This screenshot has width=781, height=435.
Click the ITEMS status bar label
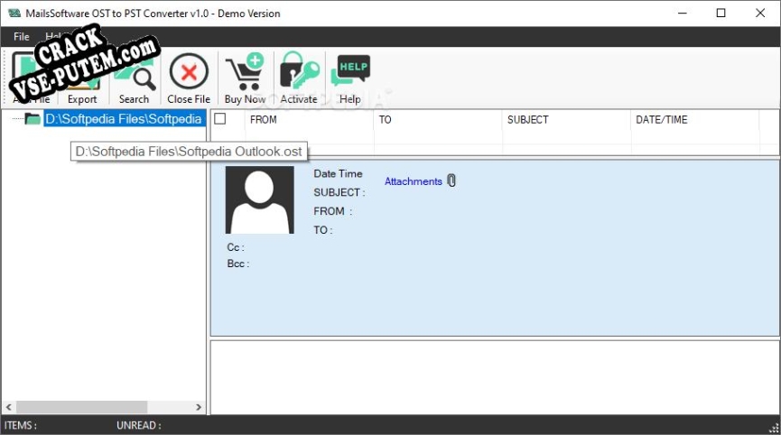click(x=20, y=425)
